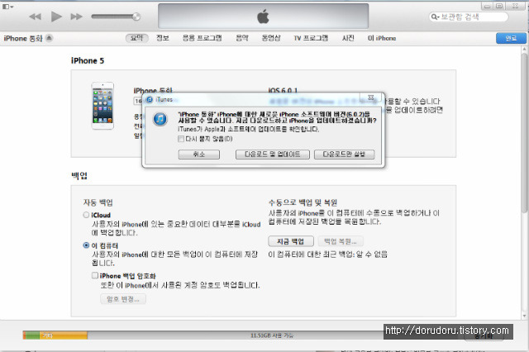
Task: Click the fast forward next track button
Action: point(77,17)
